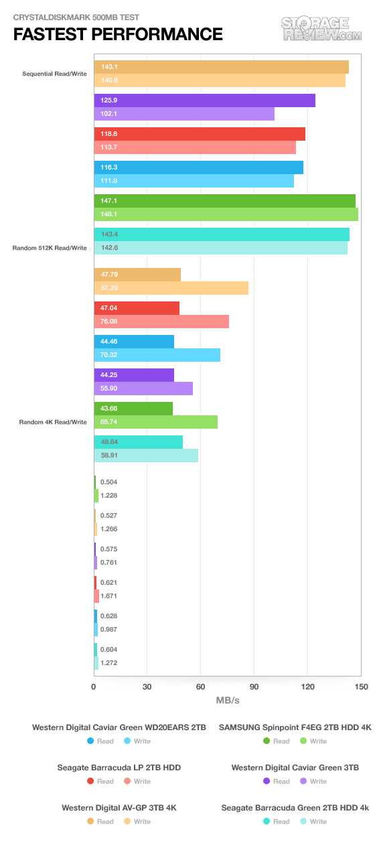
Task: Select the 87.20 random 512K write bar
Action: (171, 288)
